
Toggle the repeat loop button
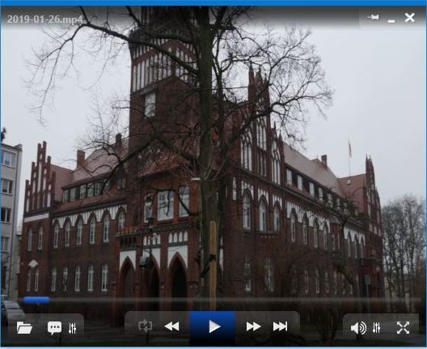tap(145, 326)
